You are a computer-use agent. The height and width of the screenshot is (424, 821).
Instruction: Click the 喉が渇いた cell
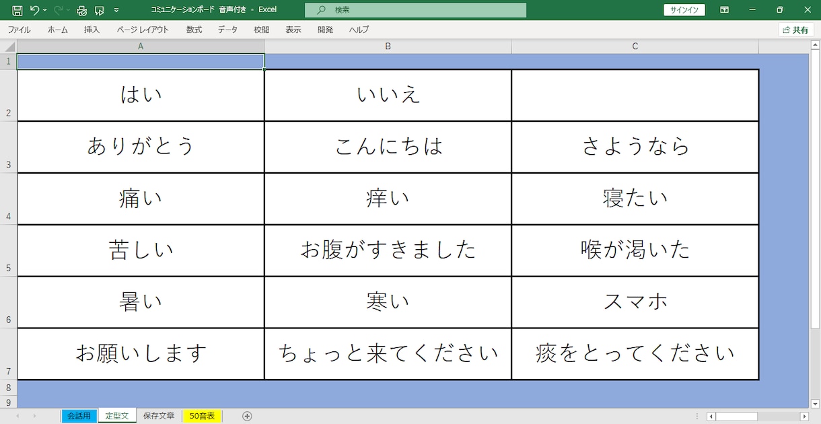635,250
